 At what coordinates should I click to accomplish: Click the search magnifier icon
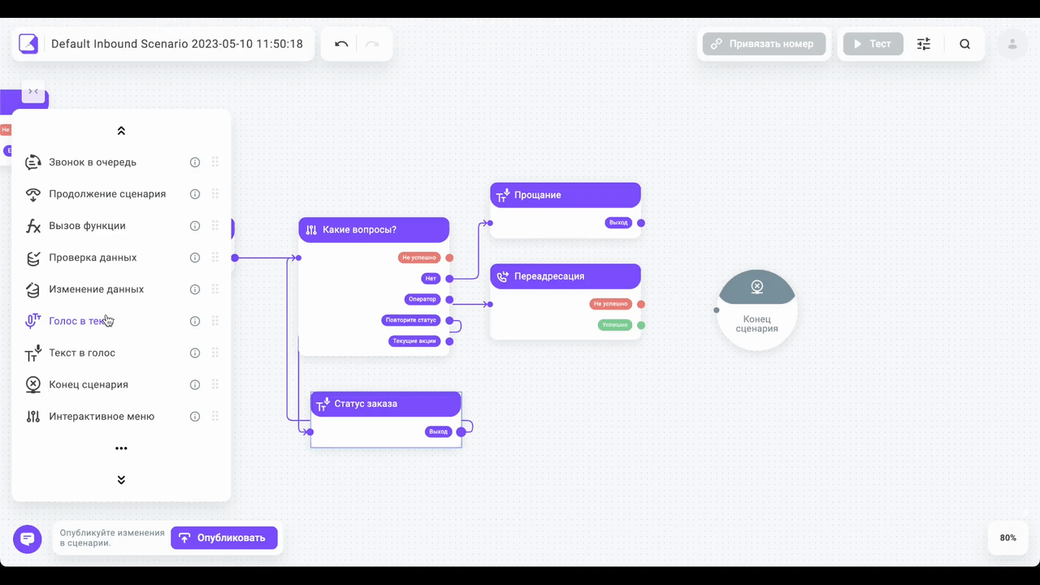tap(964, 44)
